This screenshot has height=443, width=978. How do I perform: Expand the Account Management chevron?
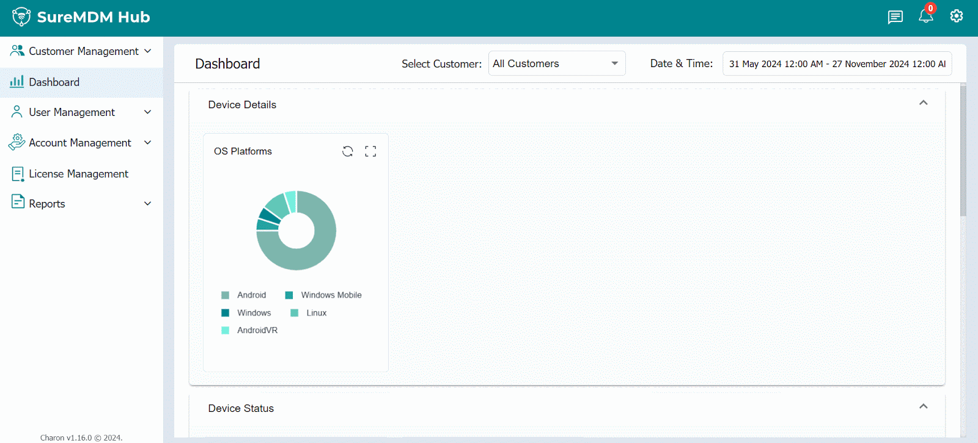point(147,143)
